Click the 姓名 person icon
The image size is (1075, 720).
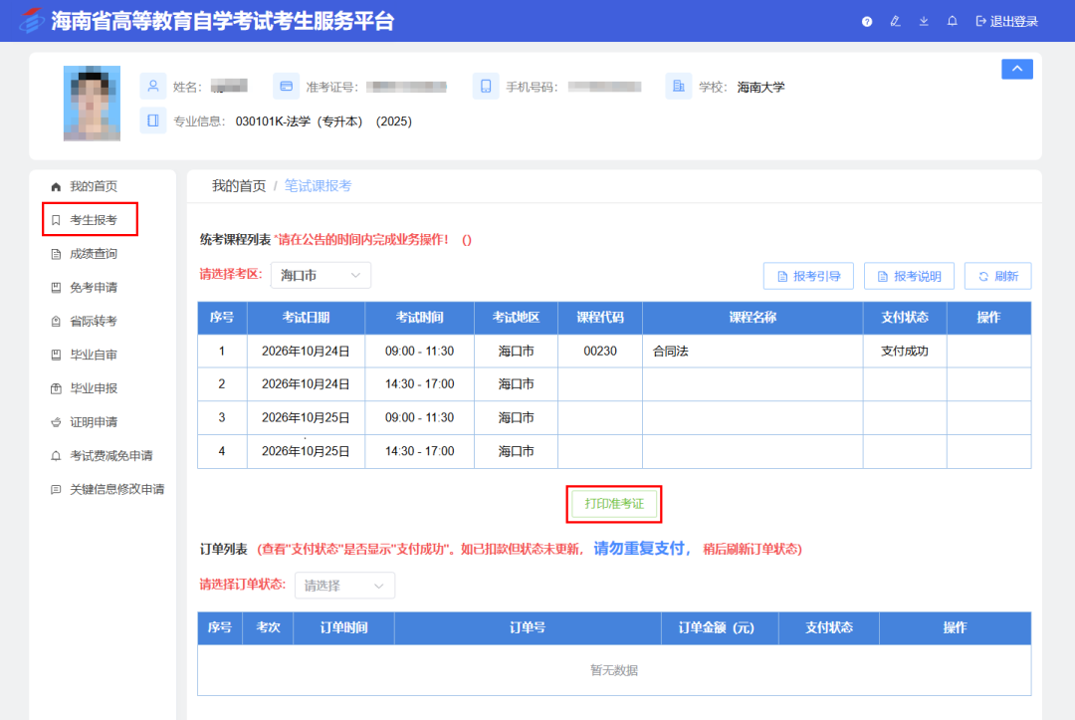(x=153, y=87)
